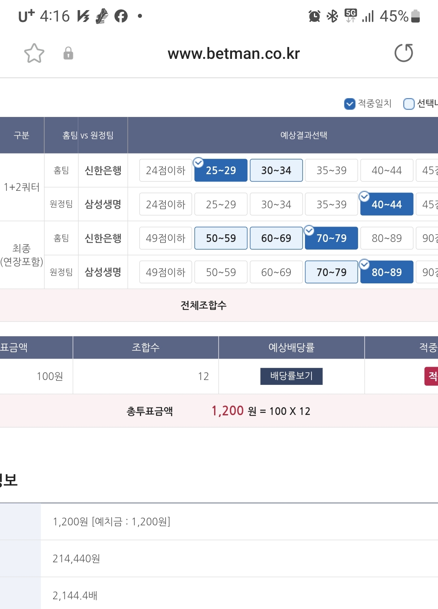Toggle 30~34 option for 신한은행 1+2쿼터
The height and width of the screenshot is (609, 438).
(x=276, y=170)
